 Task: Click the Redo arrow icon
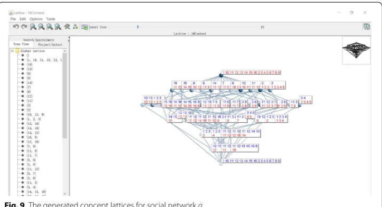coord(24,27)
